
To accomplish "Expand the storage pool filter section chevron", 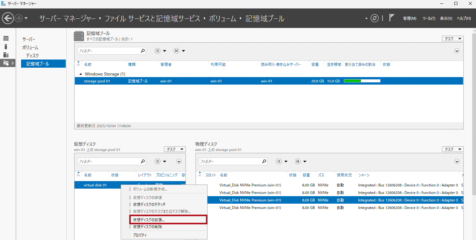I will tap(457, 51).
